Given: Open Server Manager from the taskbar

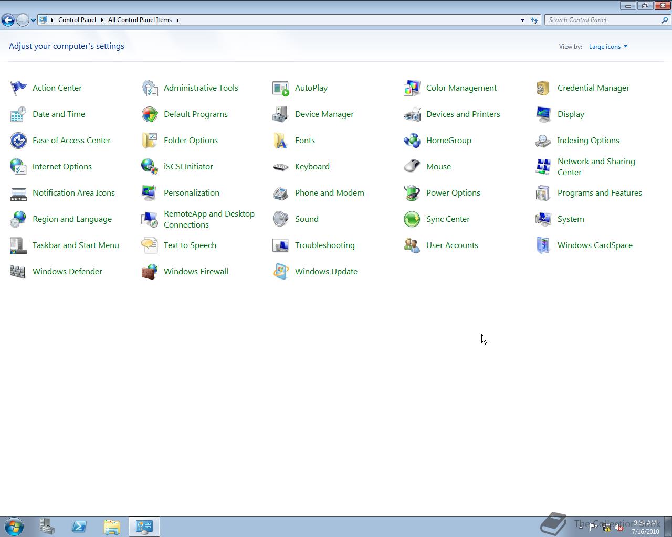Looking at the screenshot, I should coord(47,527).
